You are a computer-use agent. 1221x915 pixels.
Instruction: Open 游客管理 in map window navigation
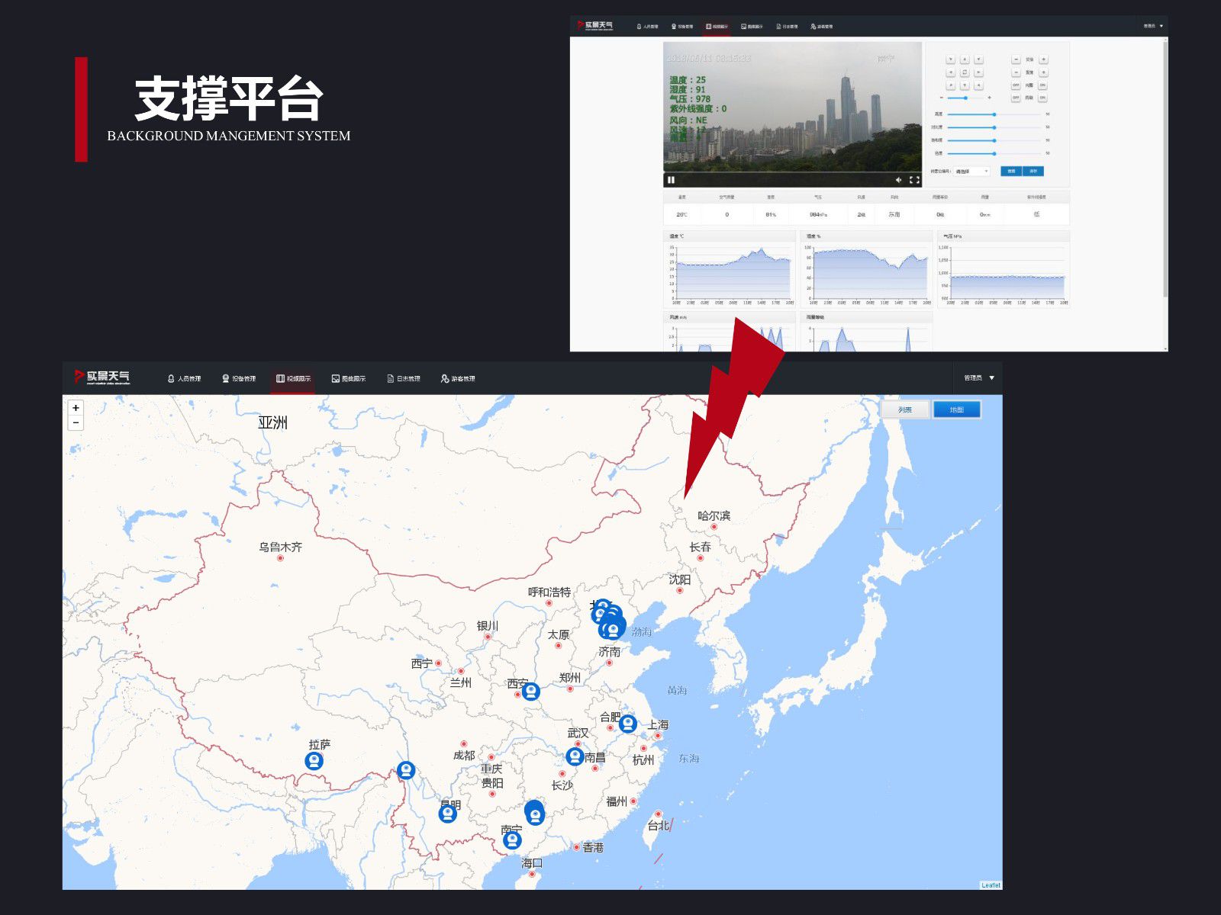pyautogui.click(x=458, y=378)
